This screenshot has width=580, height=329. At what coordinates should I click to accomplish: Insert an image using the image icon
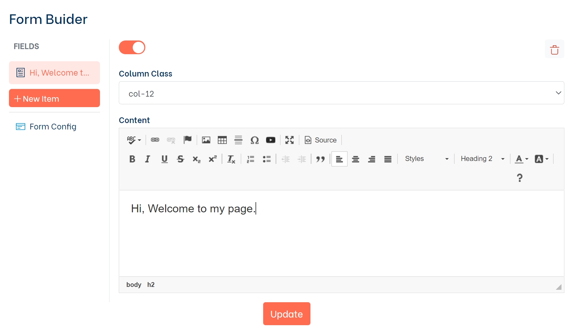(206, 140)
